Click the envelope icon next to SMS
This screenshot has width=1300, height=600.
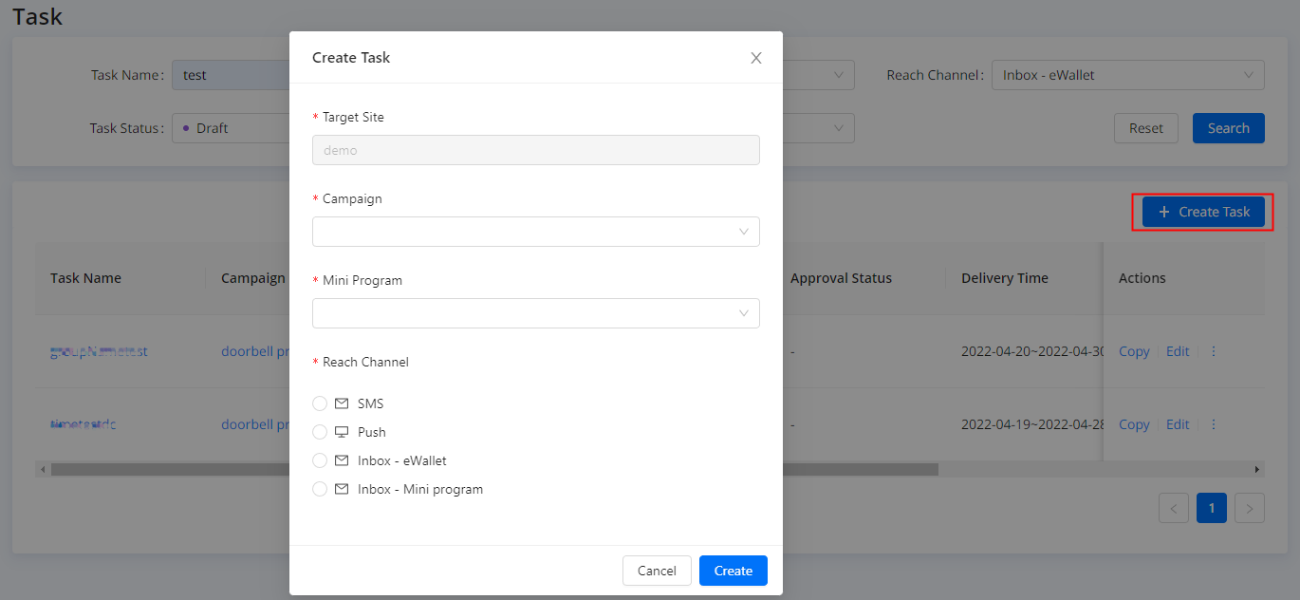(342, 403)
